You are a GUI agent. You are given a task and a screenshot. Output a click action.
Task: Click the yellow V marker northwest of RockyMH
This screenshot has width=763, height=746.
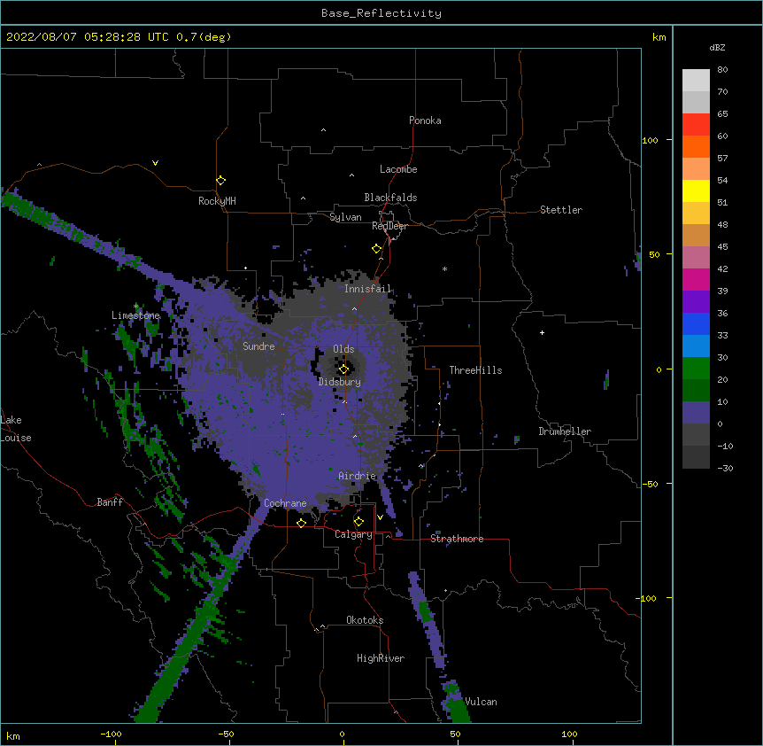click(155, 163)
